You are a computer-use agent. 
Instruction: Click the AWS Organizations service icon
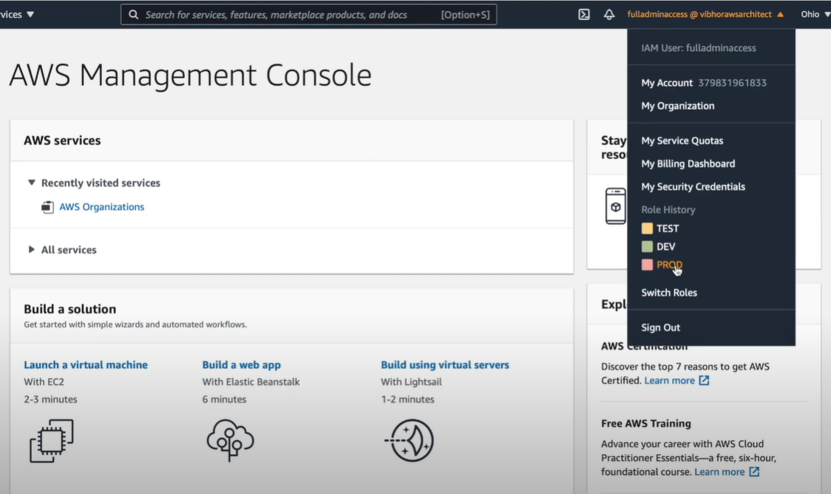click(48, 207)
